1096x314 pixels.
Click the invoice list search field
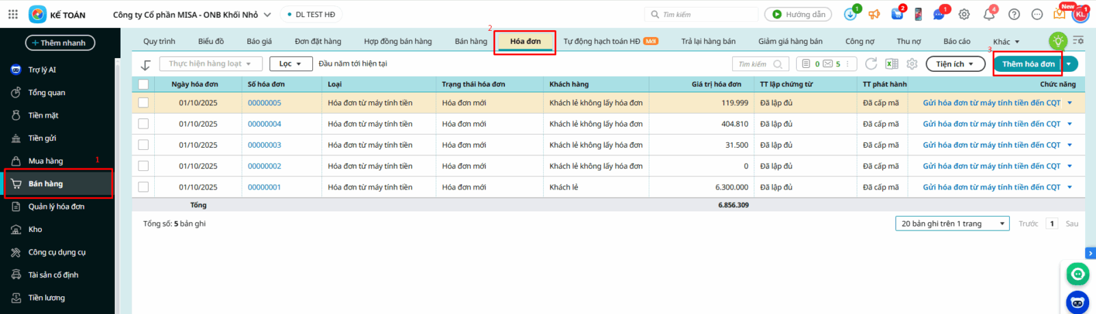(x=754, y=64)
